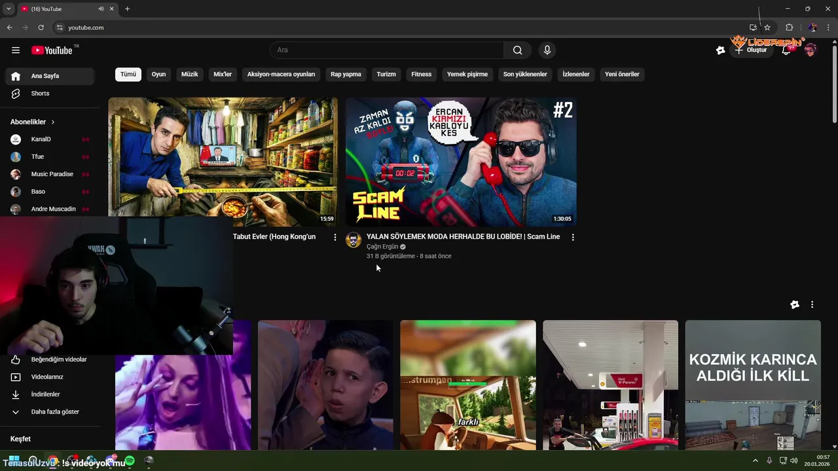Open the Andre Muscadin subscription channel
The image size is (838, 471).
(50, 209)
